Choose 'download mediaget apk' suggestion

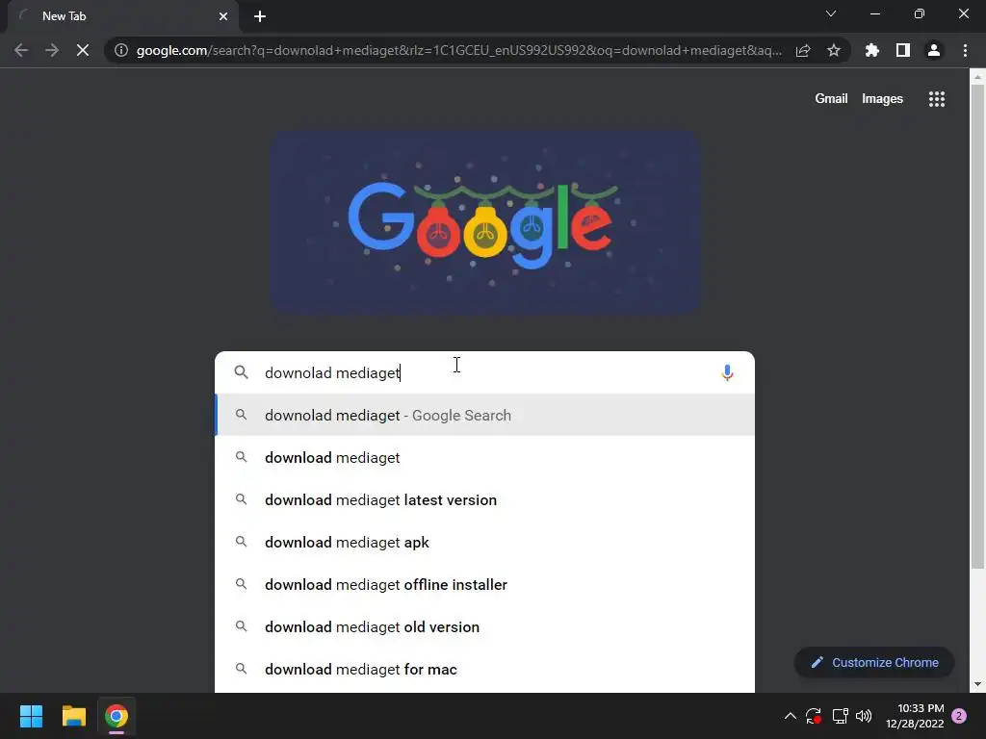coord(485,543)
